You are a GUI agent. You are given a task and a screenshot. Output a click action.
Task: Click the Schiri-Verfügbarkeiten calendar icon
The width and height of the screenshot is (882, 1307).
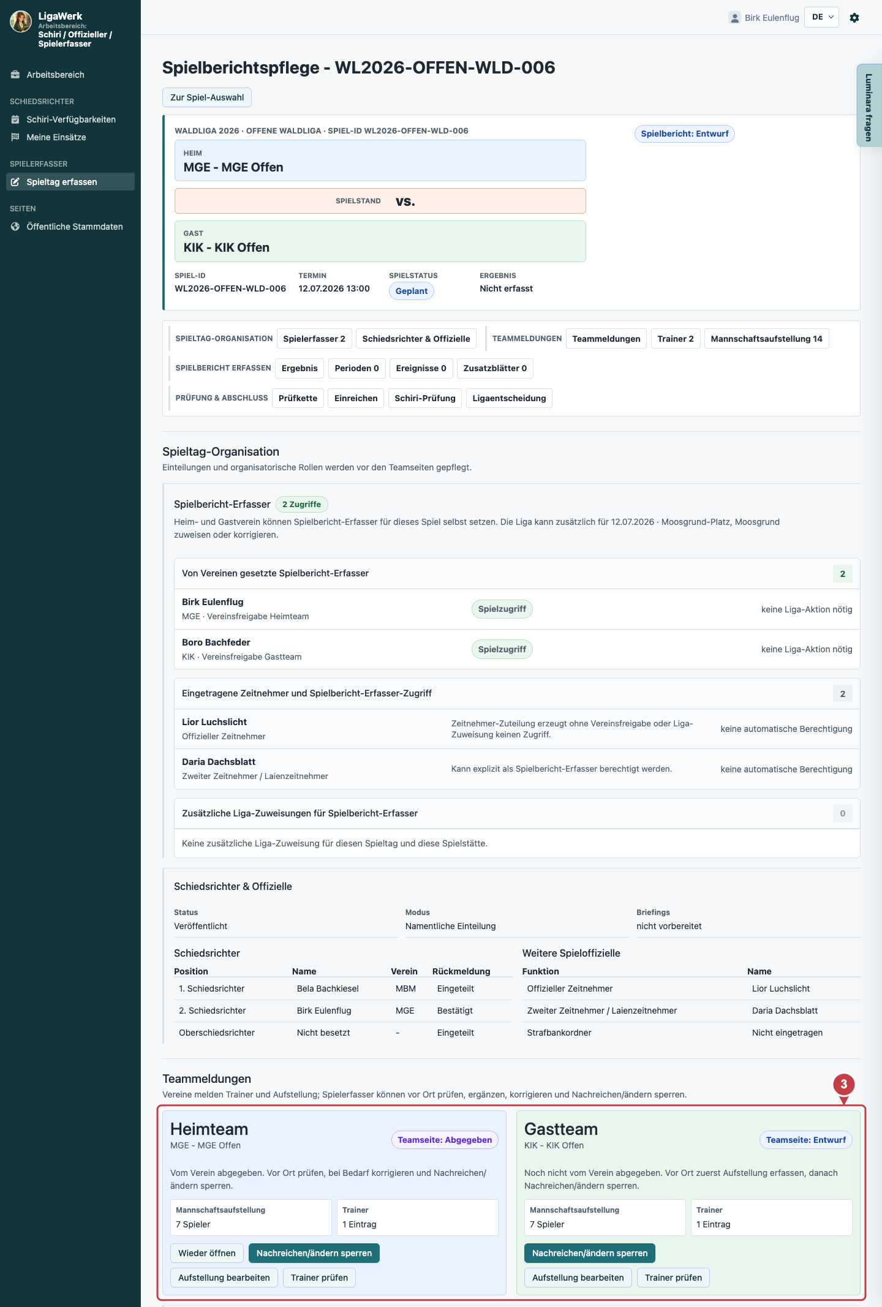[15, 119]
